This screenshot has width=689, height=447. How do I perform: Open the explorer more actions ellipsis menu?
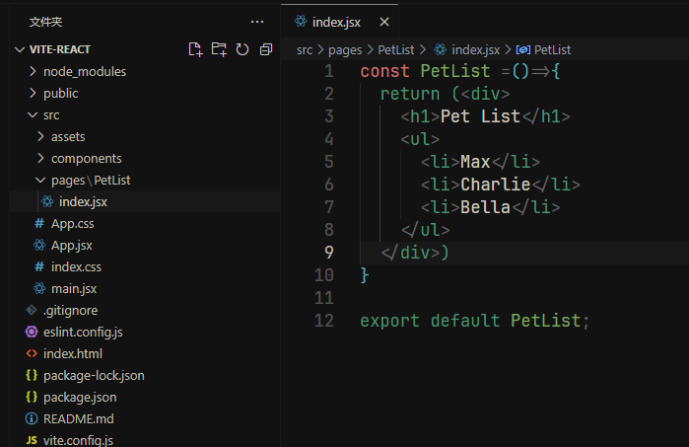pyautogui.click(x=257, y=22)
